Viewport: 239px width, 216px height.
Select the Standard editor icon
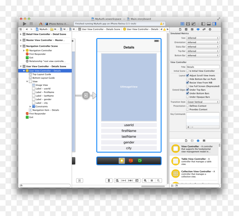[182, 24]
